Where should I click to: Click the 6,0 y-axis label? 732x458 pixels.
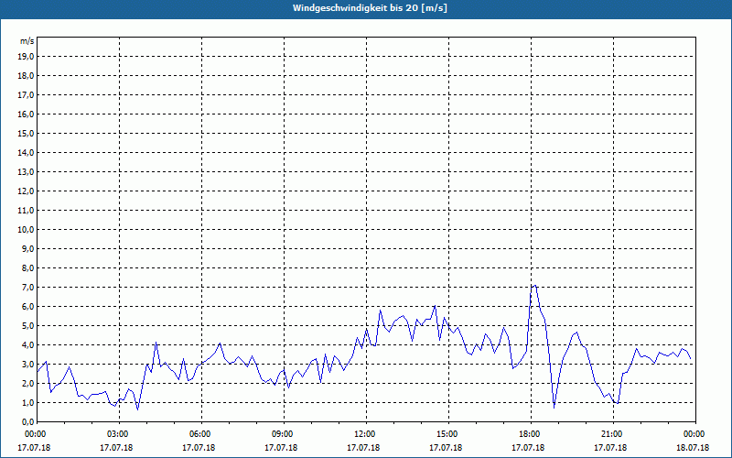27,307
